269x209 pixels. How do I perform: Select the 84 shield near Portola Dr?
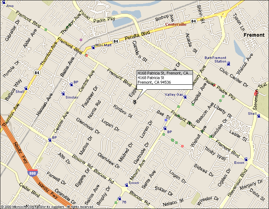[x=37, y=72]
